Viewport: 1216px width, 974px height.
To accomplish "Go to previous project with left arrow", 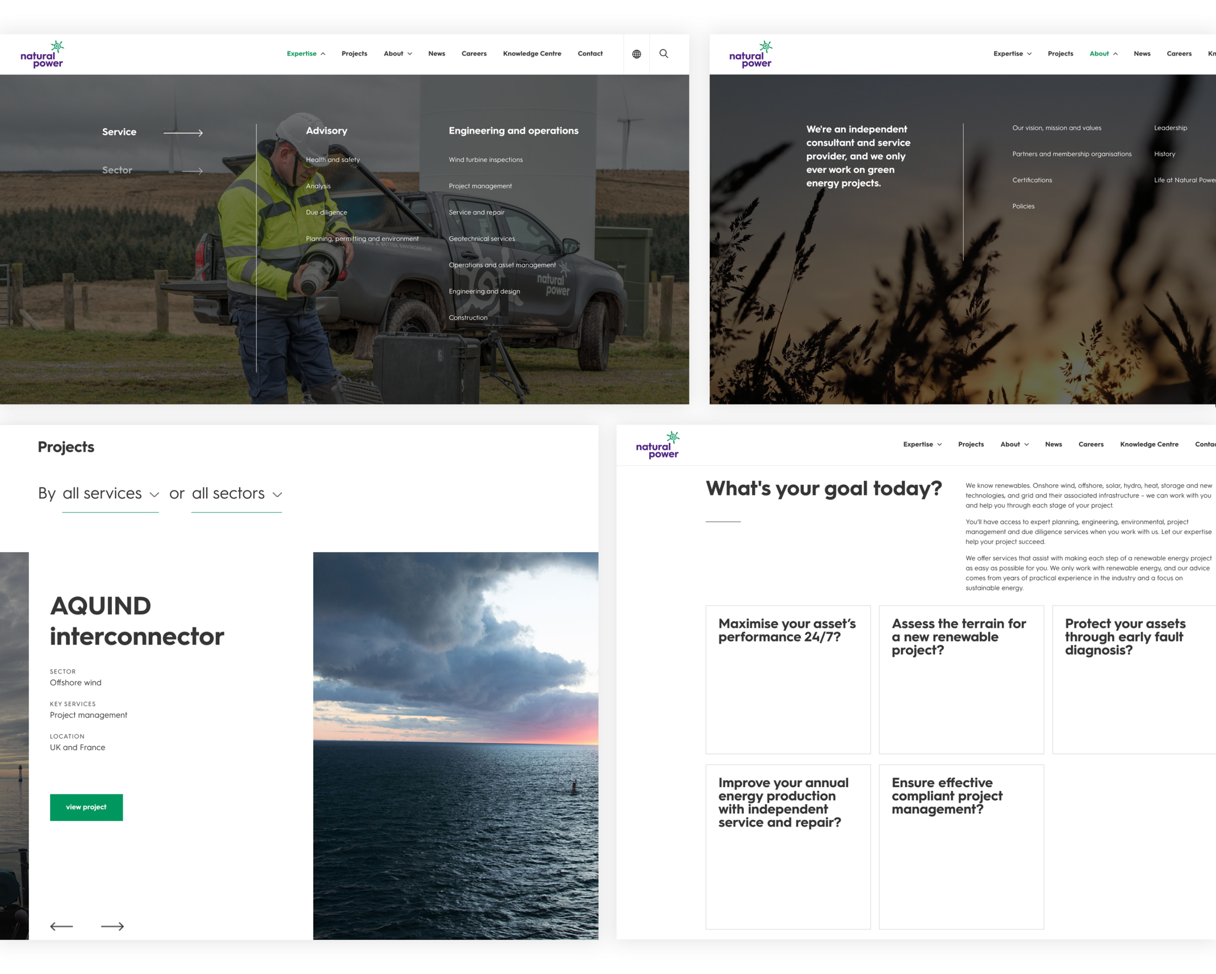I will 62,926.
